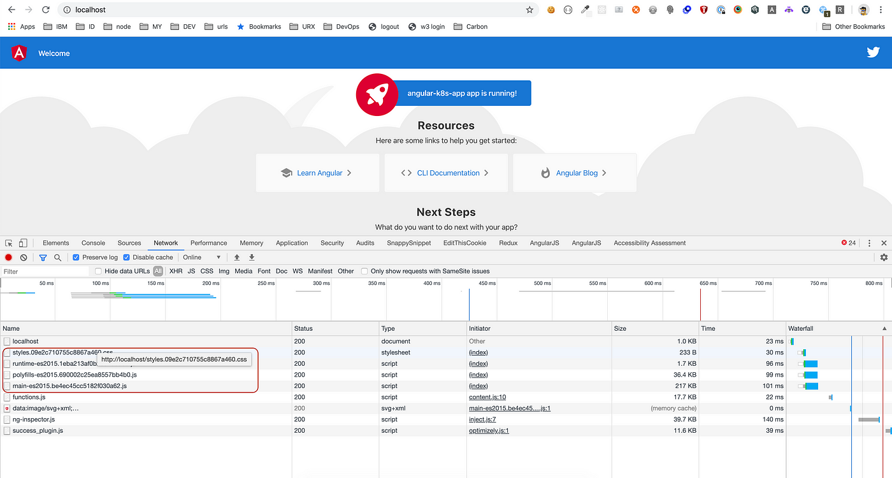
Task: Activate the eyedropper color picker extension
Action: pos(585,10)
